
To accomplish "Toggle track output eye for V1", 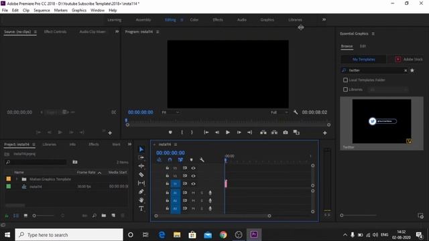I will (193, 184).
